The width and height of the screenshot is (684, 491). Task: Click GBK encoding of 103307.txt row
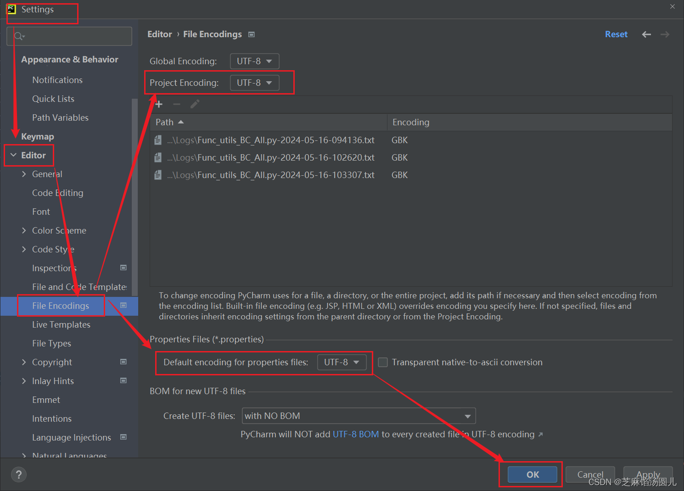(400, 175)
